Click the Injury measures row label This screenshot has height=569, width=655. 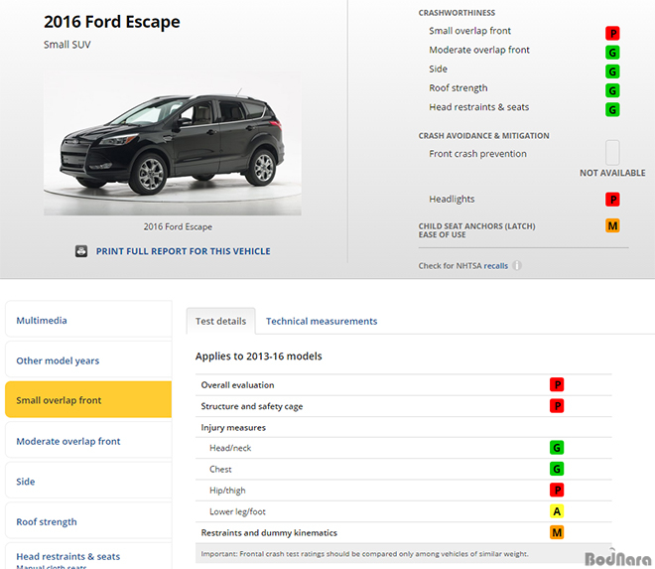233,428
